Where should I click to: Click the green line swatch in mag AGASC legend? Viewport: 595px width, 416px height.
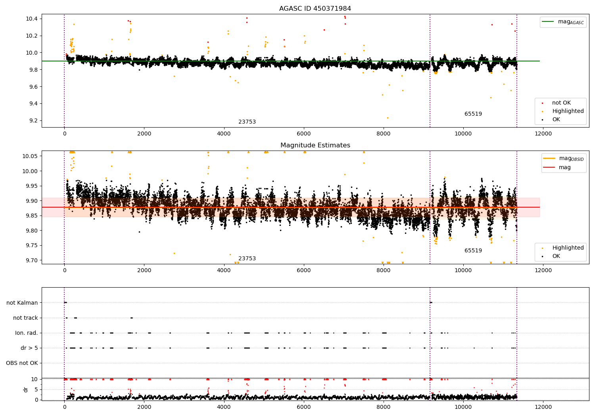pyautogui.click(x=548, y=22)
